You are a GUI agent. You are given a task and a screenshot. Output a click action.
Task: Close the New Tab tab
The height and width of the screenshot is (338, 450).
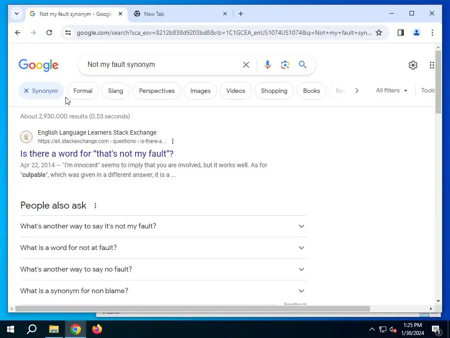pyautogui.click(x=225, y=14)
